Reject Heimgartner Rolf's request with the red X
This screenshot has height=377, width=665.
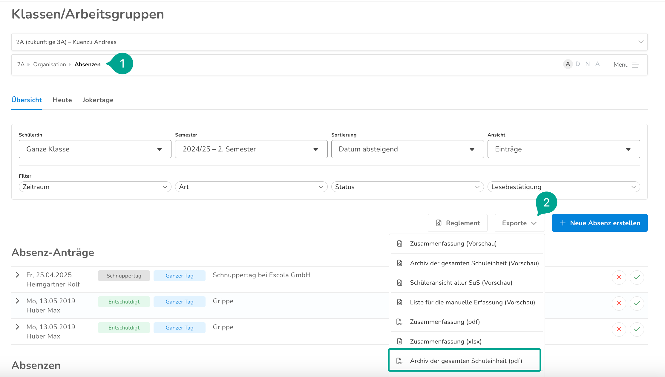tap(619, 277)
